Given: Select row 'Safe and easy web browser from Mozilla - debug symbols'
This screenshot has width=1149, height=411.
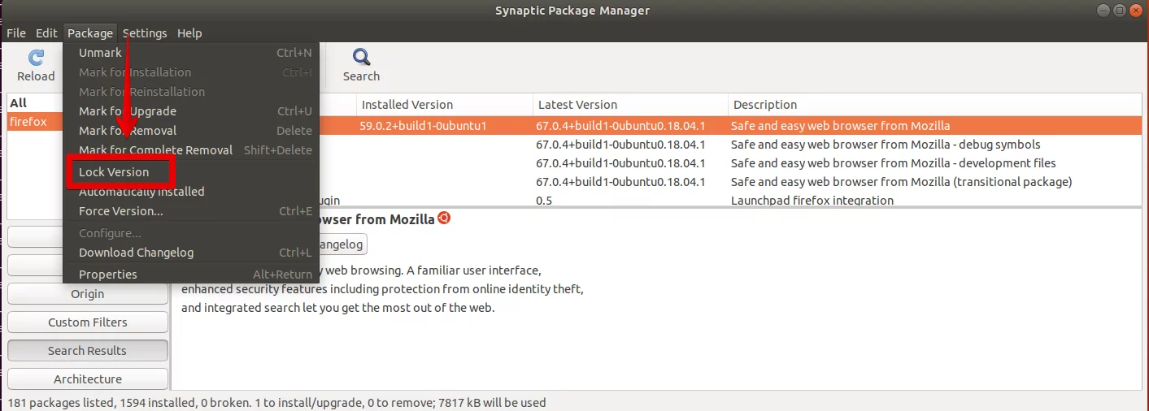Looking at the screenshot, I should [886, 145].
